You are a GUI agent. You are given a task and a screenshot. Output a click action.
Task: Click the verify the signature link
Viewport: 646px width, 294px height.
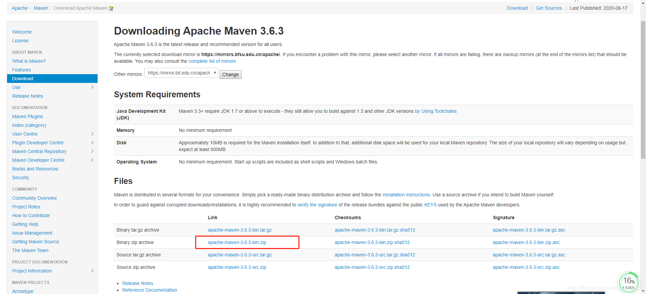[x=317, y=205]
